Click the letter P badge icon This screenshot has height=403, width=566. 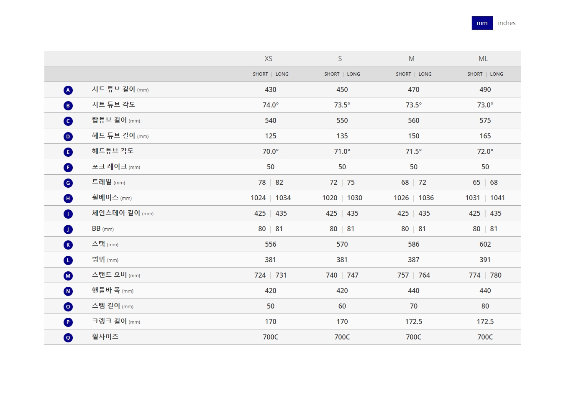68,322
